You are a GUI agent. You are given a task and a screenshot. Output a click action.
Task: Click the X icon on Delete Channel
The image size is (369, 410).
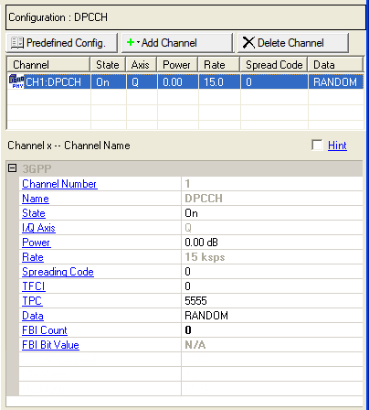click(x=248, y=43)
